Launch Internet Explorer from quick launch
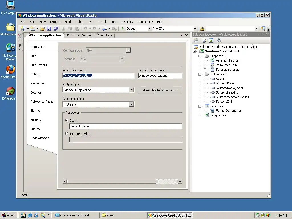This screenshot has height=219, width=292. coord(30,215)
